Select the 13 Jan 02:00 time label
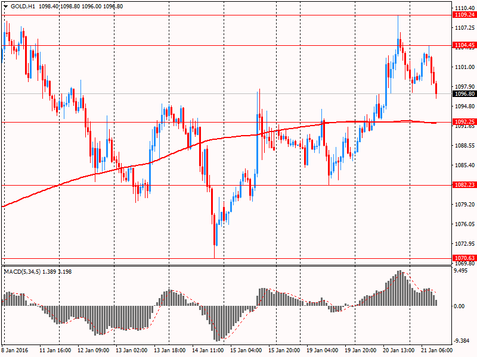This screenshot has width=477, height=357. (131, 350)
